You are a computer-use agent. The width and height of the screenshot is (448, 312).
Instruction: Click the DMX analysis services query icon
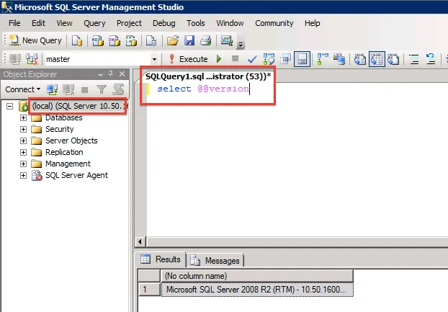tap(115, 40)
